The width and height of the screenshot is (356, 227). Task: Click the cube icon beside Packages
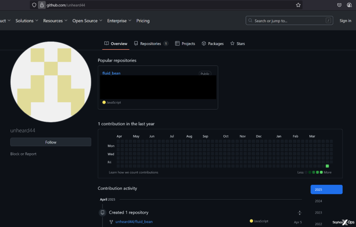coord(204,43)
